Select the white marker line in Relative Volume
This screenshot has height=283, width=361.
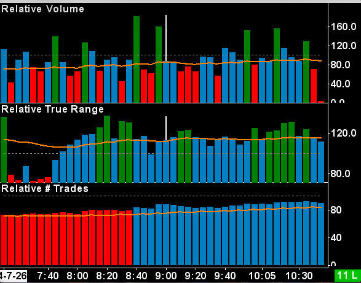coord(166,38)
